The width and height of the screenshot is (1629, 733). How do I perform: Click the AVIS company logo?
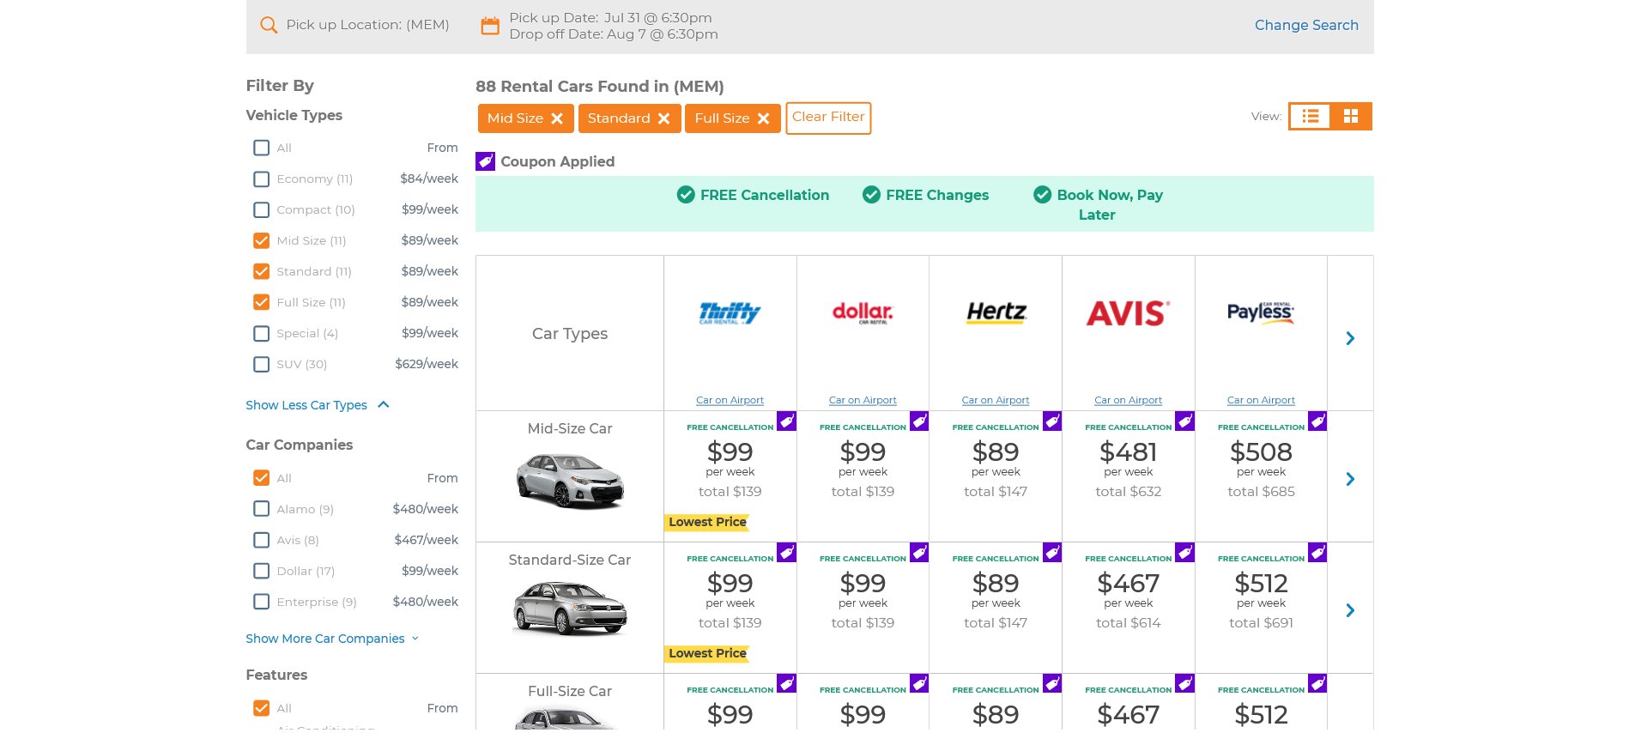coord(1129,312)
